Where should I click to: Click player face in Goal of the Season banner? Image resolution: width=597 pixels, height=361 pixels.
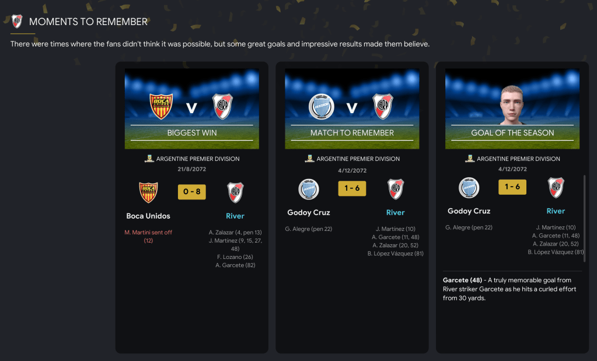point(512,104)
